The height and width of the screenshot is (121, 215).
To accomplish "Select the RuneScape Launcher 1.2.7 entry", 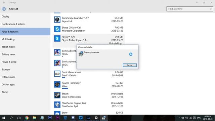I will click(x=89, y=19).
